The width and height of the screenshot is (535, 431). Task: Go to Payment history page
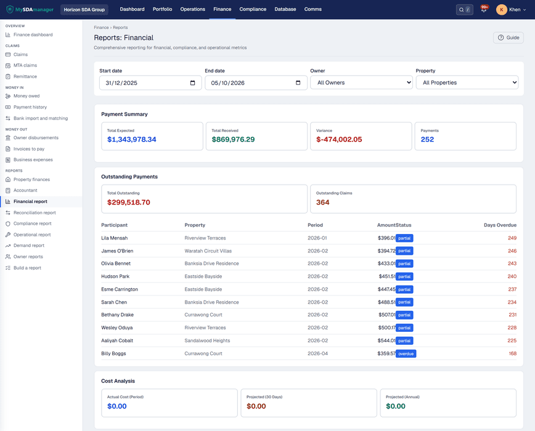pos(30,107)
